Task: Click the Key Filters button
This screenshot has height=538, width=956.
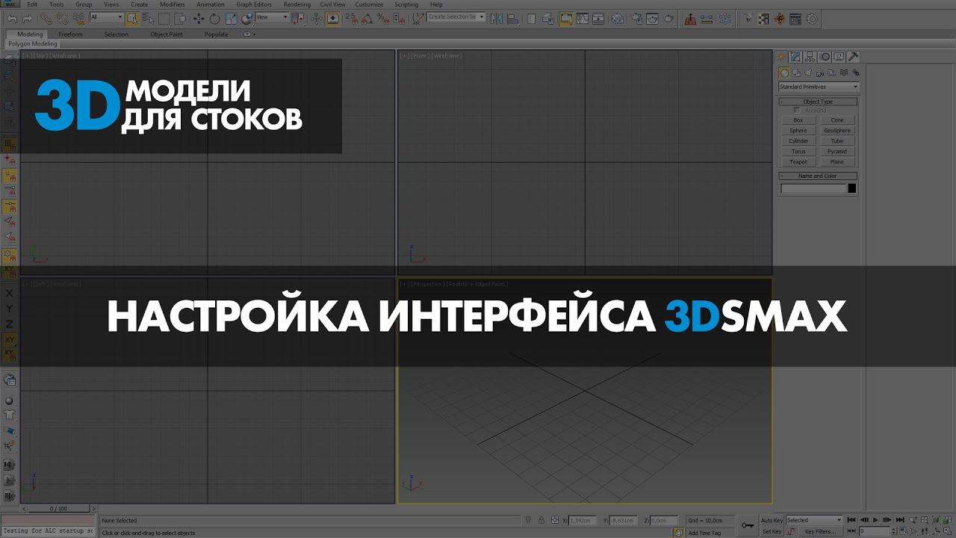Action: coord(820,531)
